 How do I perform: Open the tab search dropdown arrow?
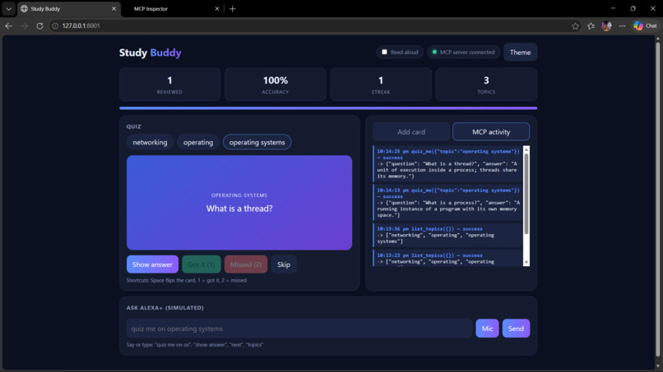point(8,8)
